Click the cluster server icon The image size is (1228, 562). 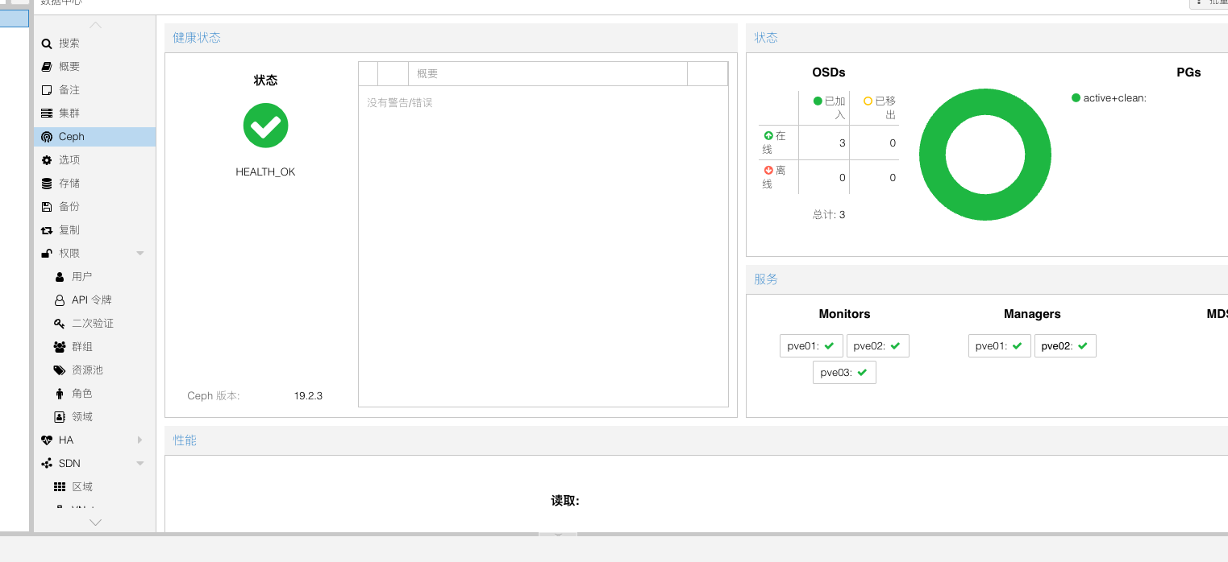click(47, 114)
